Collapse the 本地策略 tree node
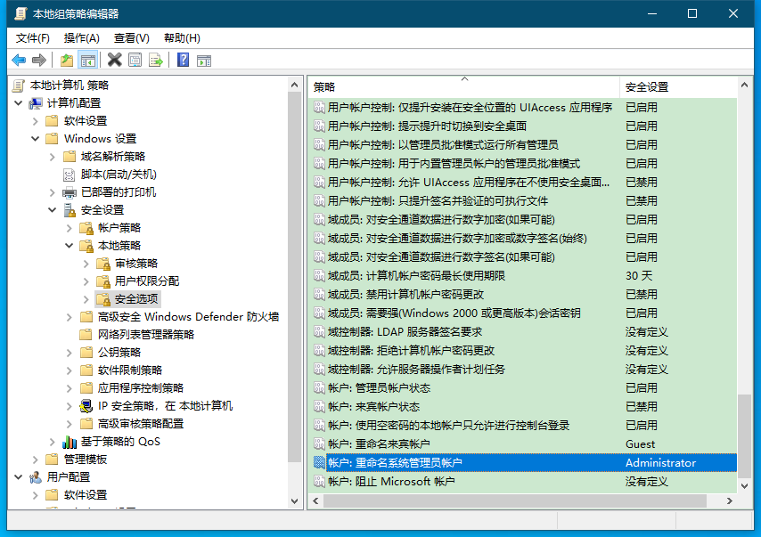Image resolution: width=761 pixels, height=537 pixels. pos(70,246)
